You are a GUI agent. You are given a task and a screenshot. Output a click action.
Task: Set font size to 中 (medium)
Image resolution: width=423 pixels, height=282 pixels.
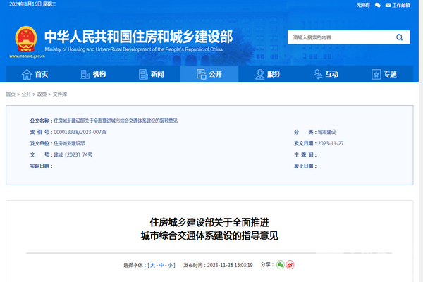[161, 266]
